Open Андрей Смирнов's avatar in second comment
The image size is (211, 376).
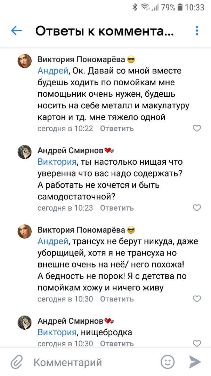coord(25,152)
